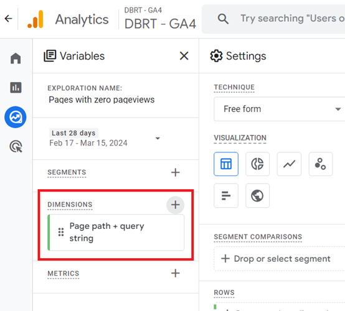Choose the Geo map visualization
This screenshot has height=311, width=345.
(257, 195)
